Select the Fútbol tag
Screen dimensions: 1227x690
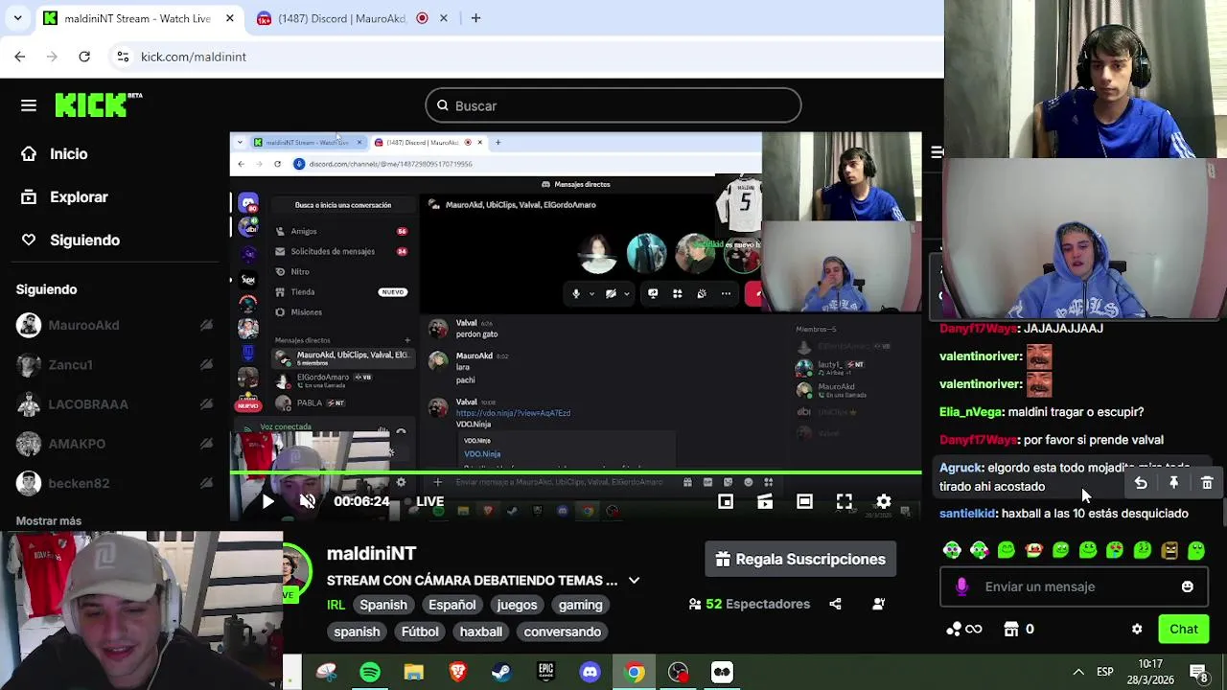(x=420, y=632)
